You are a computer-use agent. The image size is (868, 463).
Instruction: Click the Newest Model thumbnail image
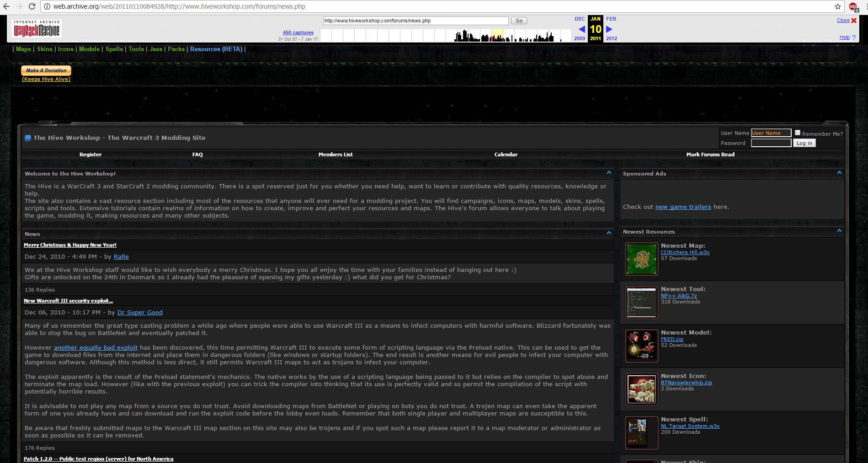tap(641, 346)
